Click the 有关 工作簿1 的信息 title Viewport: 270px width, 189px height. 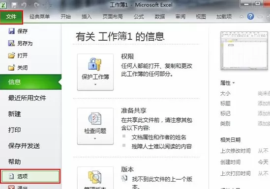[x=120, y=36]
